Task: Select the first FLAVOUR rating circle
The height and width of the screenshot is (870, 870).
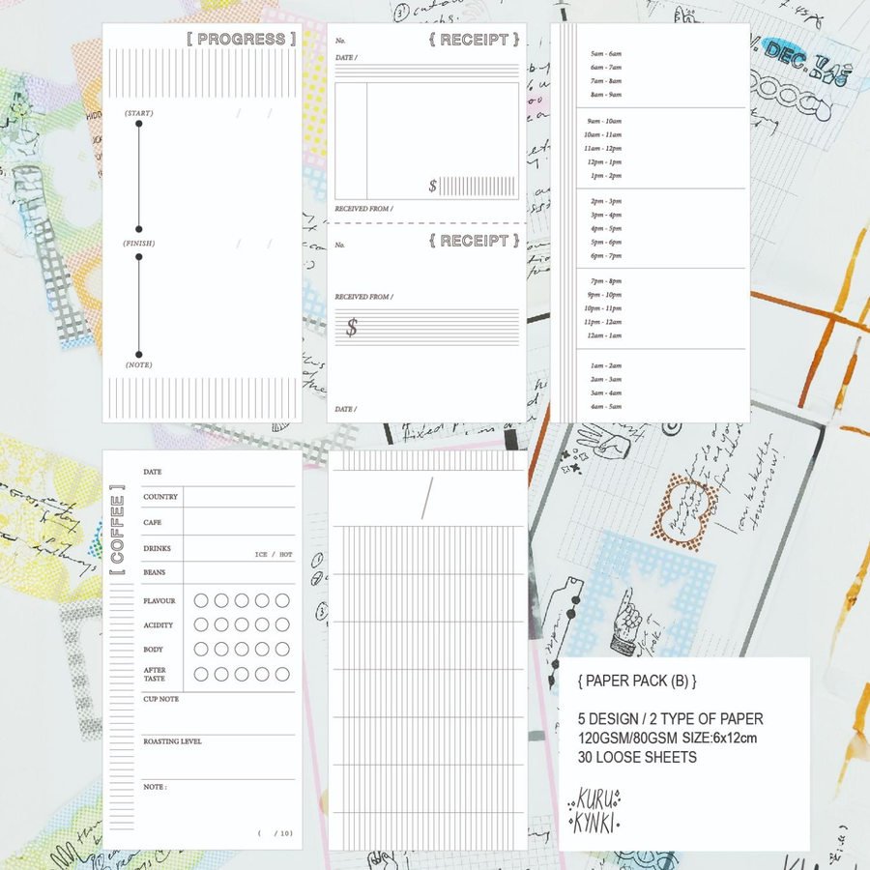Action: coord(201,600)
